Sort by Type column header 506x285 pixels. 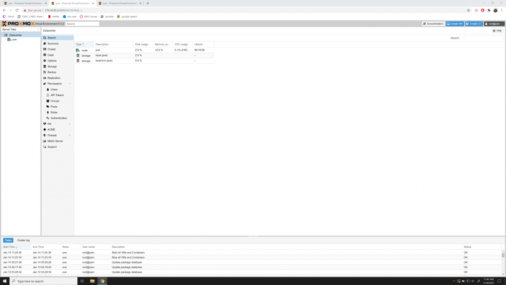(83, 44)
